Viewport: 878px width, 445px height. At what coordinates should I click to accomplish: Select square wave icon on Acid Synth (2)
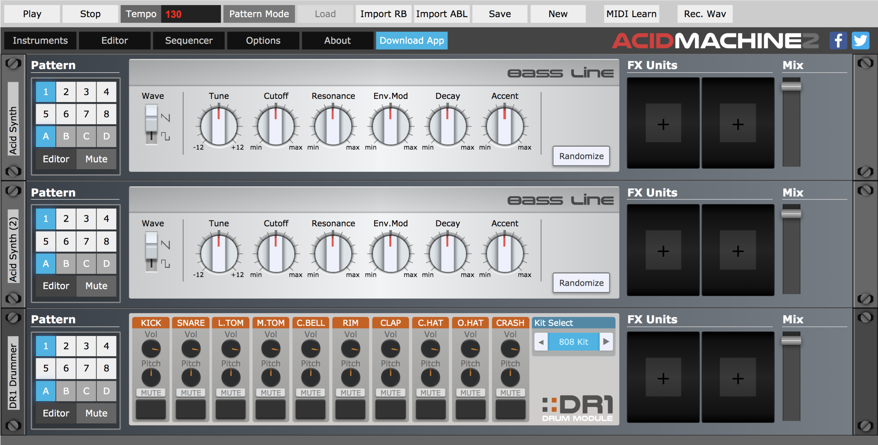[x=165, y=263]
